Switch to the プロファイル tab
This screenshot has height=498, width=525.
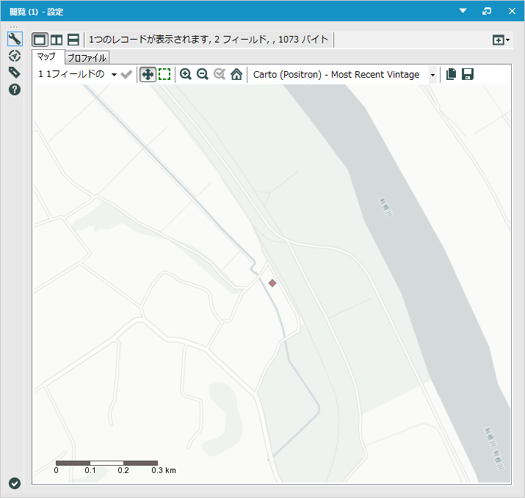coord(87,57)
